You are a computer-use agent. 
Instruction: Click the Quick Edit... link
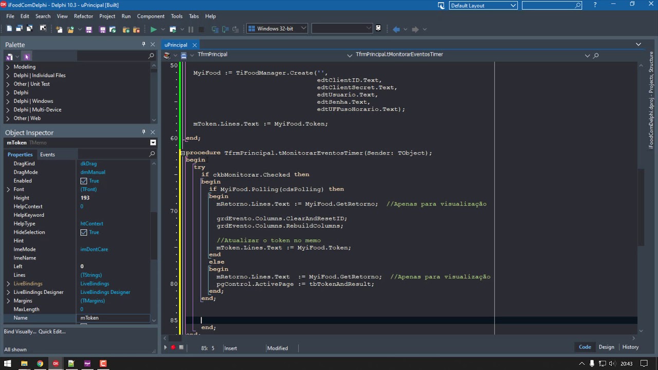52,331
